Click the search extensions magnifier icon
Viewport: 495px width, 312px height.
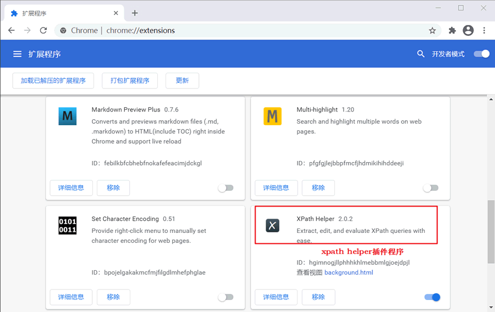pos(421,54)
